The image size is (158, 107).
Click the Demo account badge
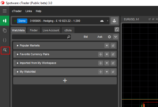pos(22,21)
